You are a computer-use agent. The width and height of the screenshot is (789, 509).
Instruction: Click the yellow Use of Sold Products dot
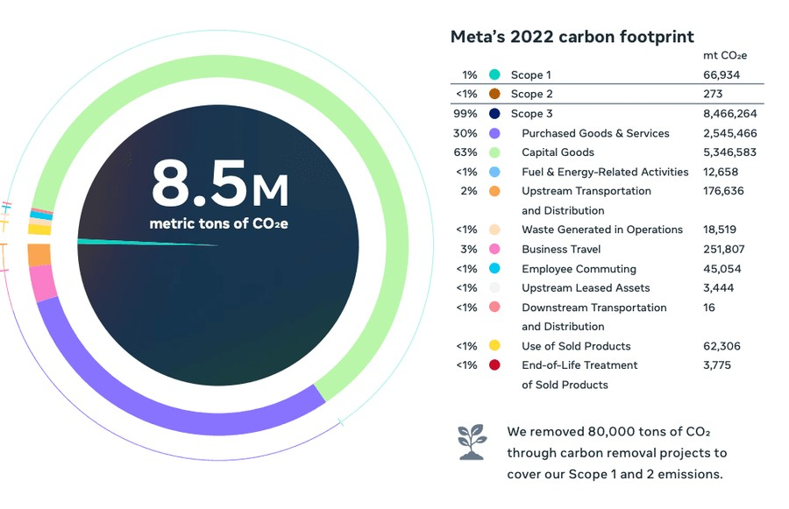point(494,346)
